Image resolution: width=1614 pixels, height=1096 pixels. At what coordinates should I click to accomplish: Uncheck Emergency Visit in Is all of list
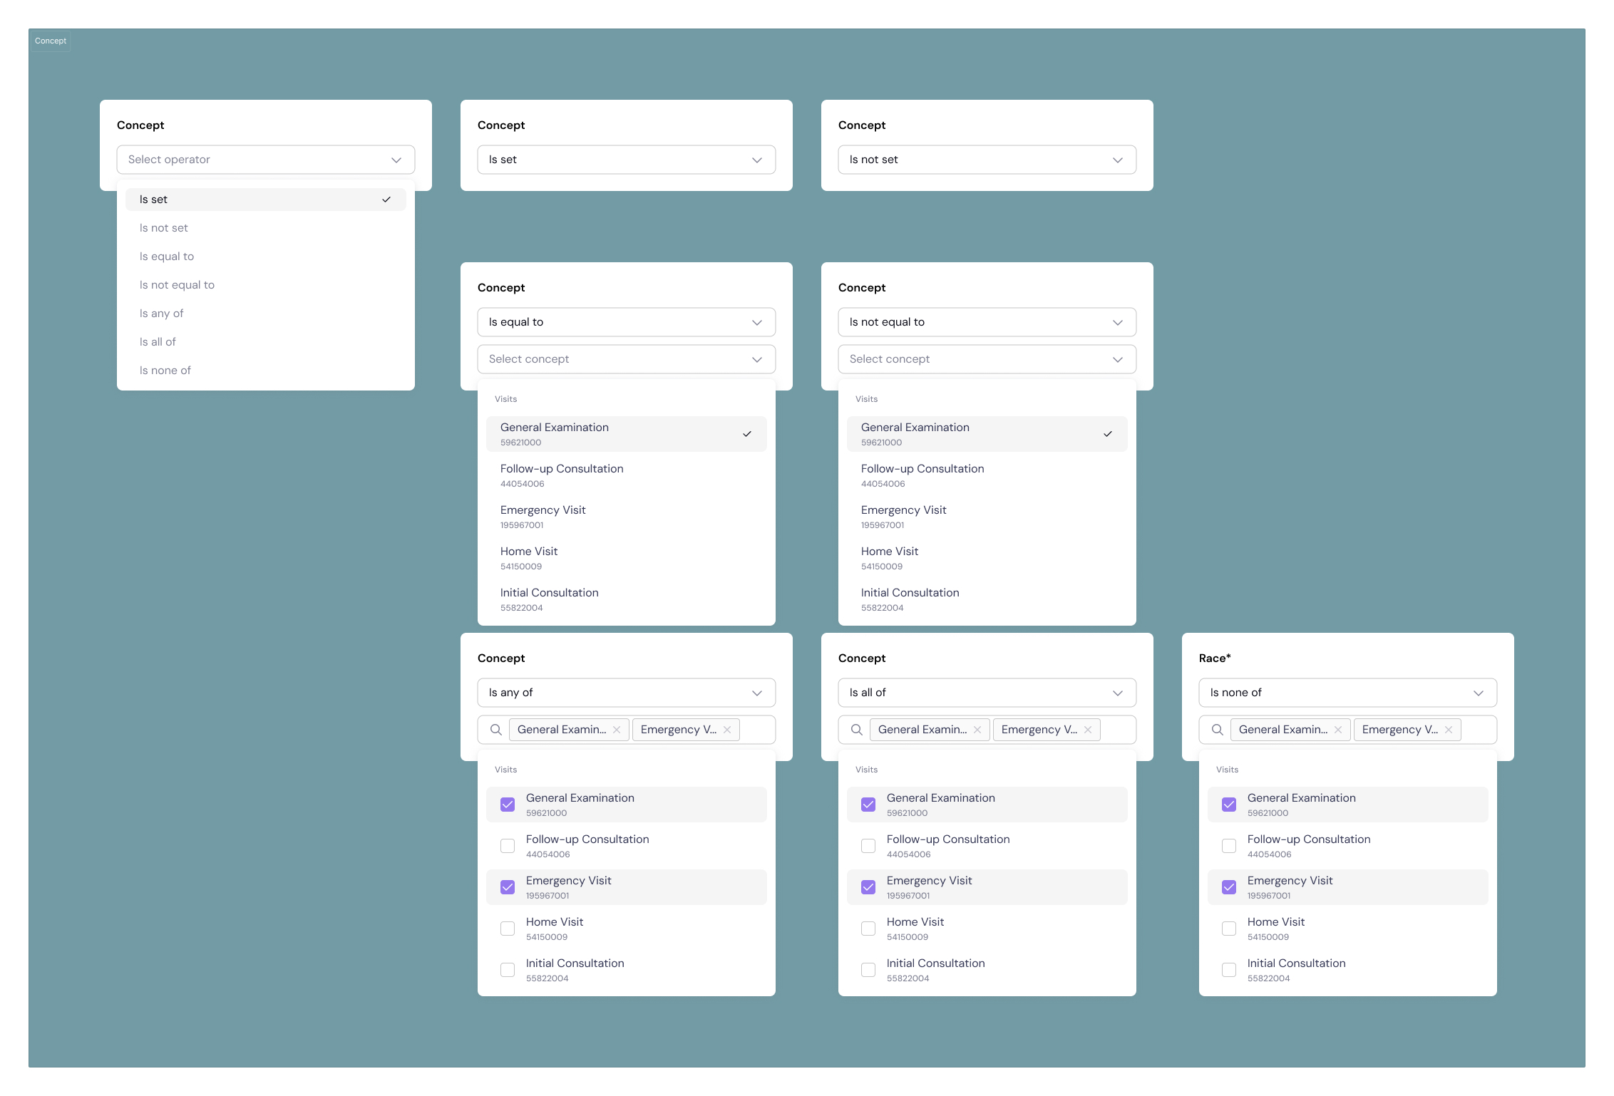868,887
